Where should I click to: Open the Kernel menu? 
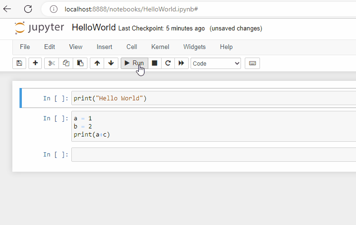[x=160, y=47]
